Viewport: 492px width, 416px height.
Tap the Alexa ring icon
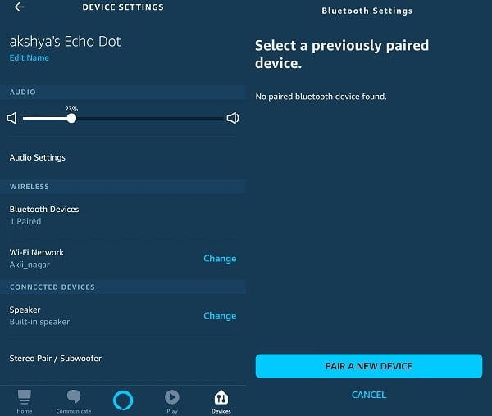pos(123,400)
